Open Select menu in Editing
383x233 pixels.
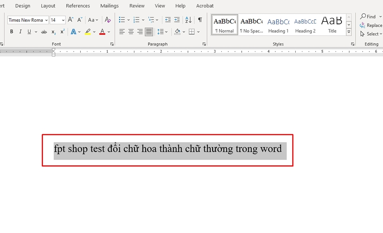coord(371,34)
